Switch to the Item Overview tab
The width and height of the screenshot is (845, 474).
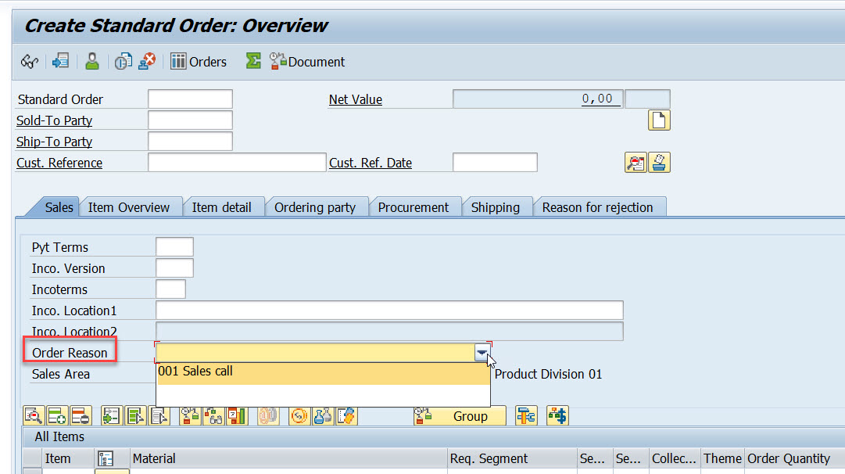pyautogui.click(x=131, y=206)
